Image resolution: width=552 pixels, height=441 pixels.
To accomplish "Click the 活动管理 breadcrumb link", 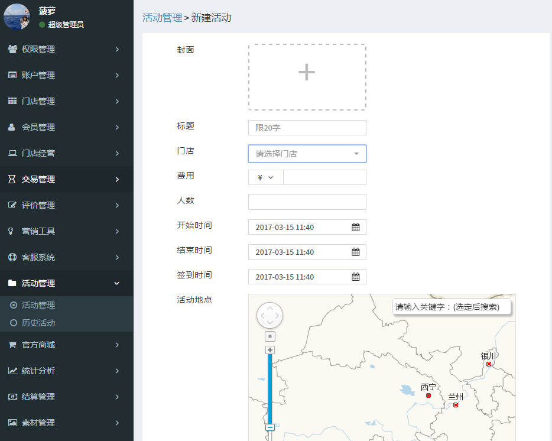I will 162,18.
